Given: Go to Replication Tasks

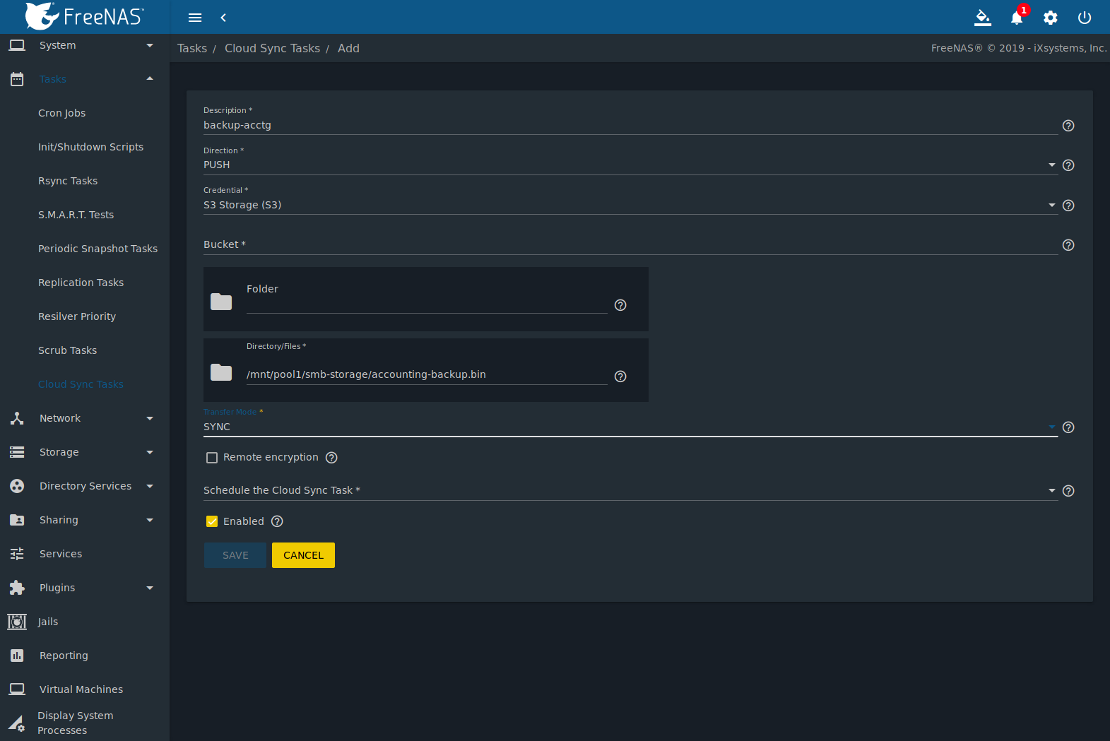Looking at the screenshot, I should click(x=81, y=283).
